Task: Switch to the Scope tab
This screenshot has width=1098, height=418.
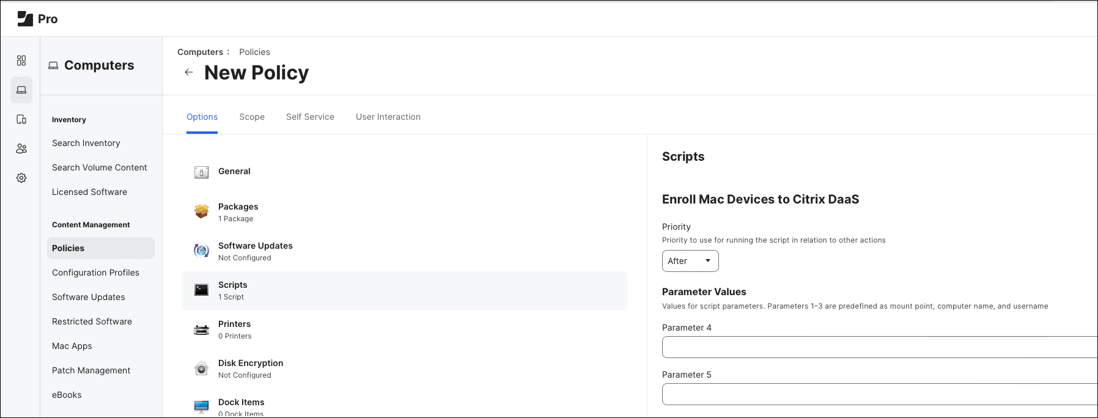Action: coord(252,117)
